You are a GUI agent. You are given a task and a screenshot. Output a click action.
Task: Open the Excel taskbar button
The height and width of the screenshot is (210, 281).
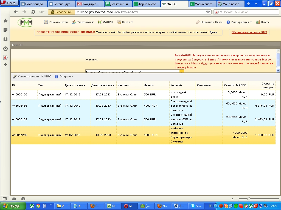click(112, 206)
